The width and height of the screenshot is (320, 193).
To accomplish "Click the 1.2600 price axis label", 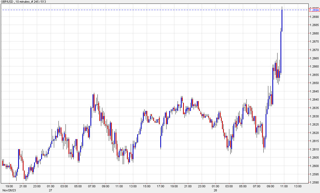I will 314,166.
